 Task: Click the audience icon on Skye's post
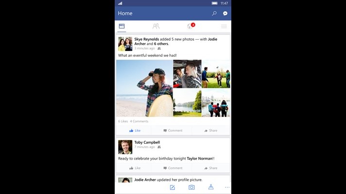pyautogui.click(x=159, y=48)
